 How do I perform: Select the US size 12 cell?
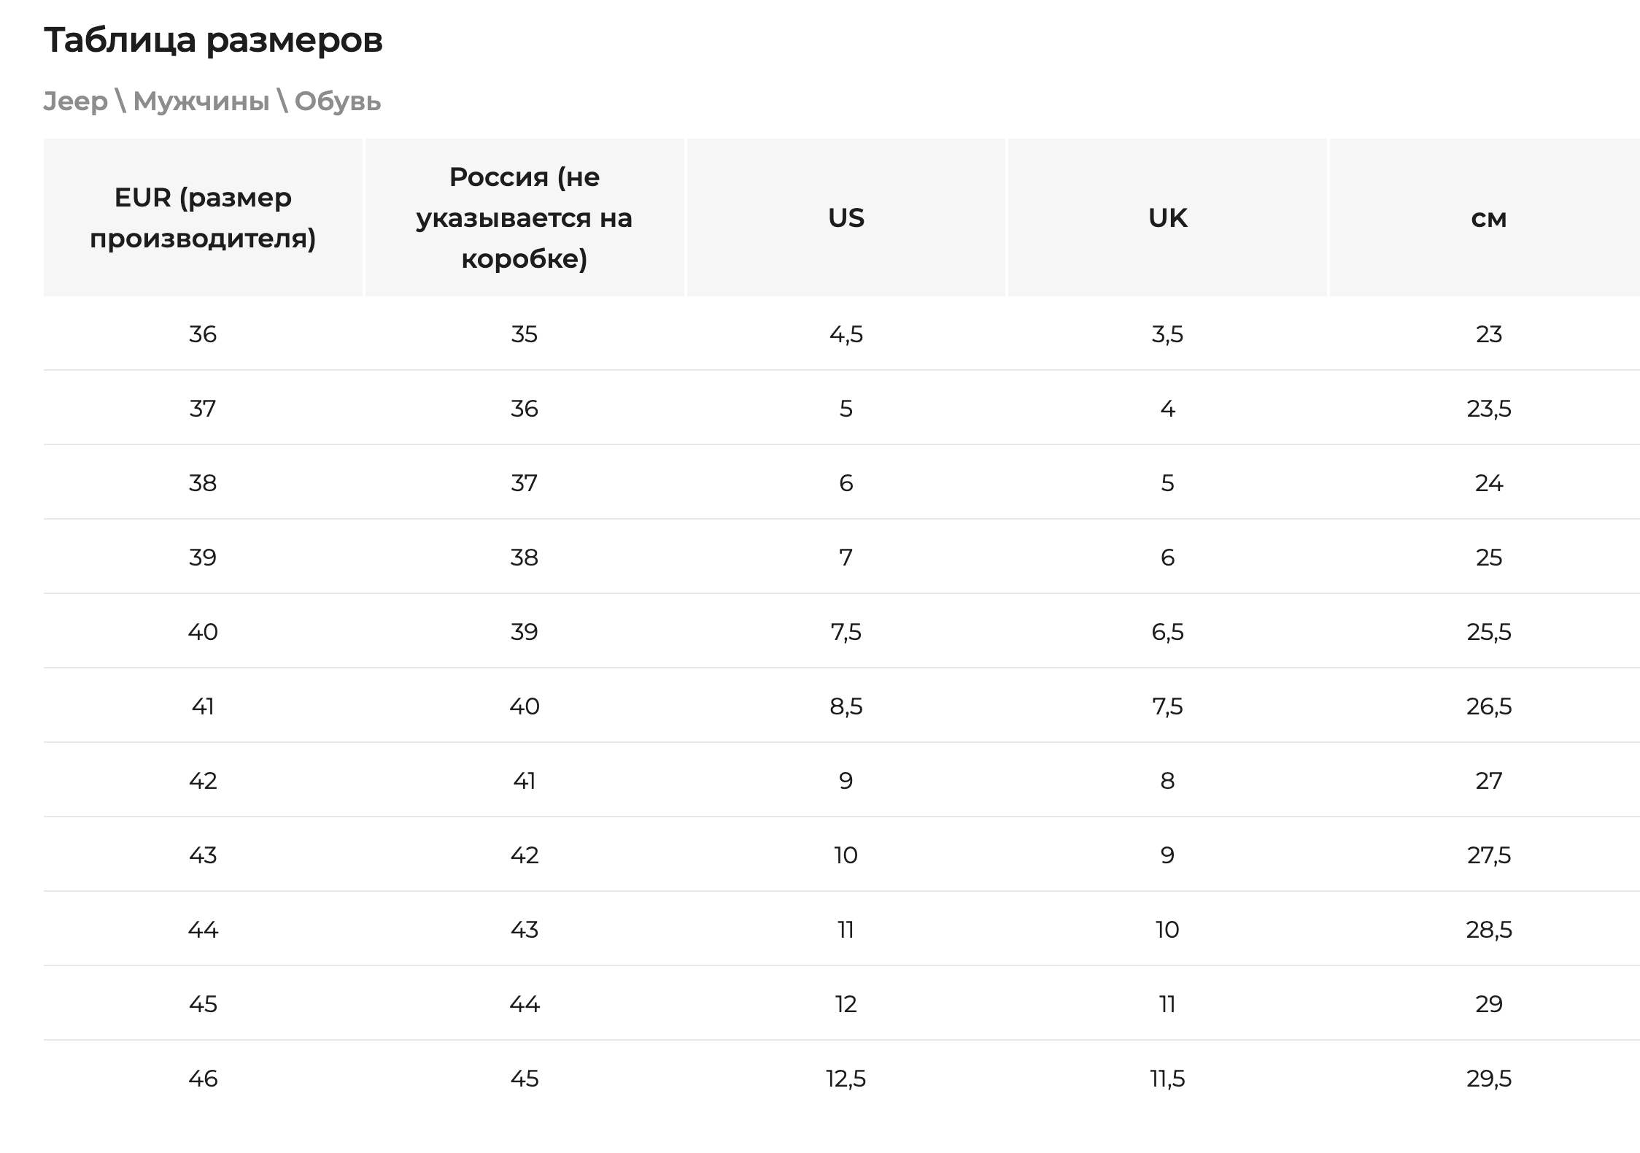[846, 1004]
